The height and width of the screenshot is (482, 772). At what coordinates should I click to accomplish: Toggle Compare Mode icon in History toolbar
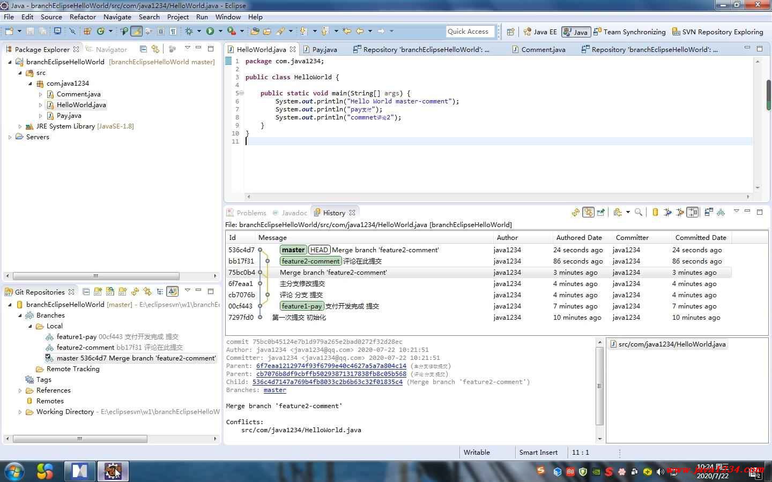pyautogui.click(x=709, y=213)
